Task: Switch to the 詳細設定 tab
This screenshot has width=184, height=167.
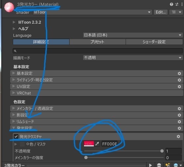Action: pos(41,42)
